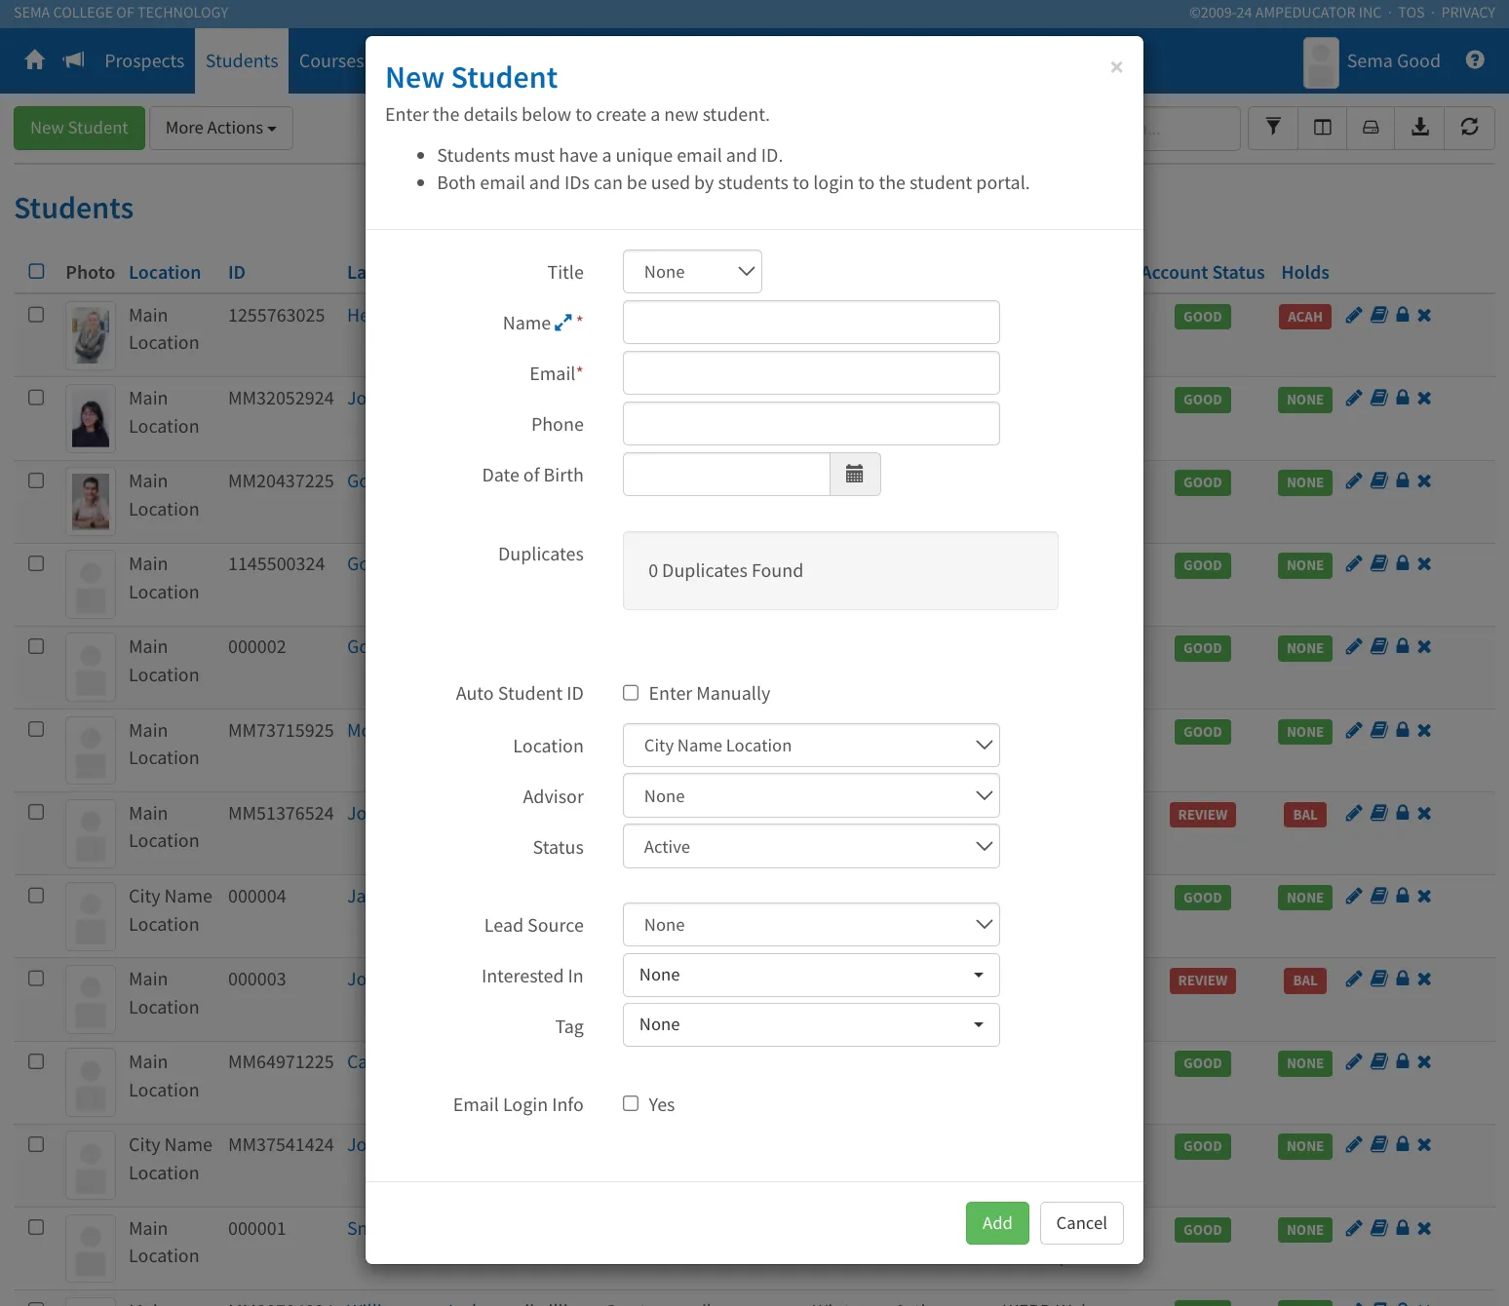Delete student 000004 with X icon
Image resolution: width=1509 pixels, height=1306 pixels.
[x=1424, y=896]
